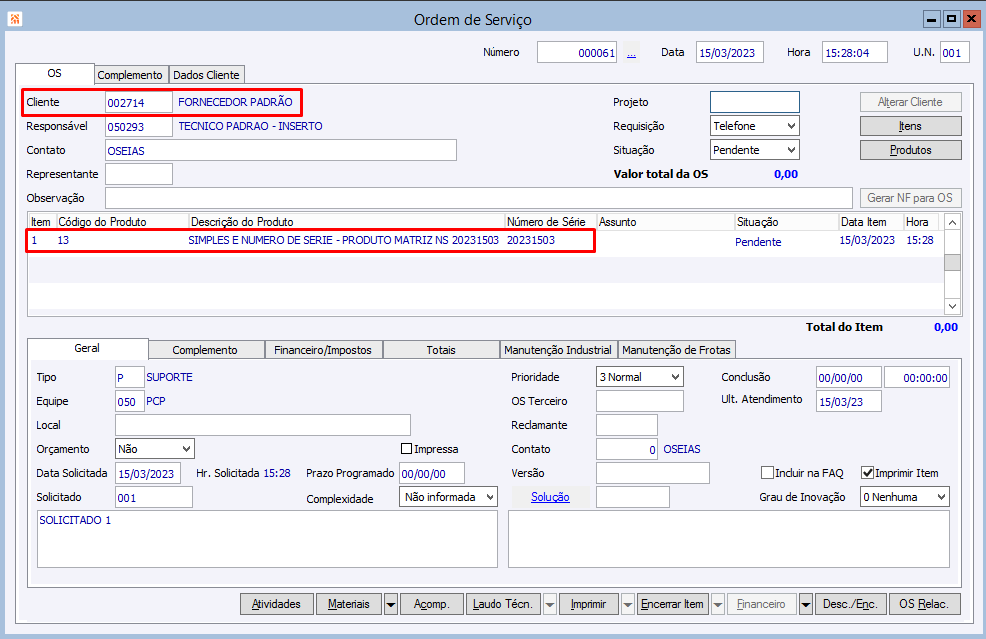Click the Conclusão date field

click(x=849, y=378)
